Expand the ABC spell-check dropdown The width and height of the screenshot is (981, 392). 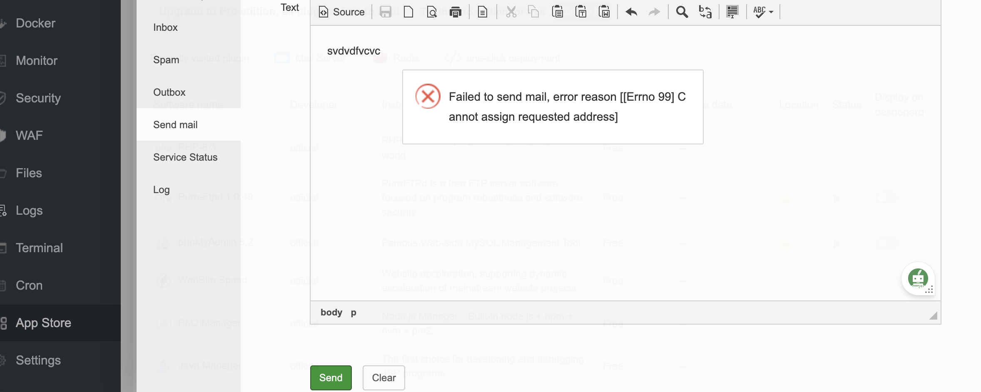(763, 12)
